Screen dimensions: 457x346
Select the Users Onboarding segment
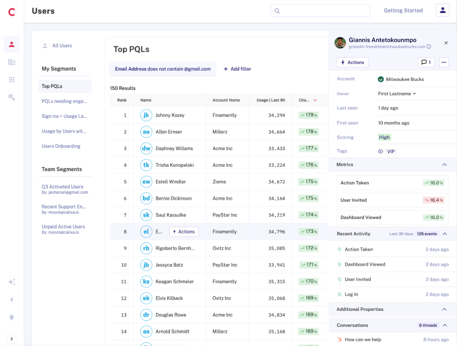(x=61, y=146)
